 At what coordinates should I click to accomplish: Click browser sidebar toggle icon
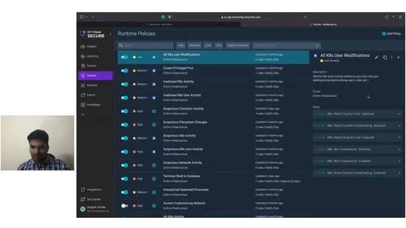(82, 17)
